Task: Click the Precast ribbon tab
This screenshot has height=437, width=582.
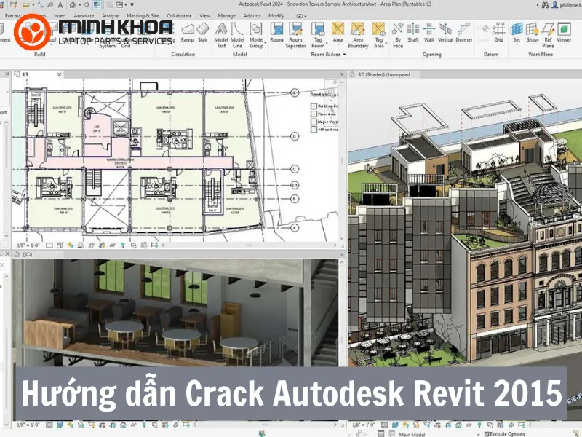Action: click(13, 15)
